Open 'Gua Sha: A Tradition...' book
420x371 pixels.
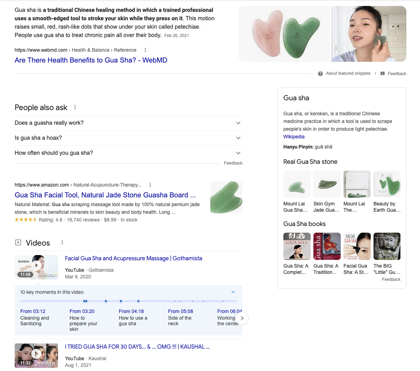(327, 254)
